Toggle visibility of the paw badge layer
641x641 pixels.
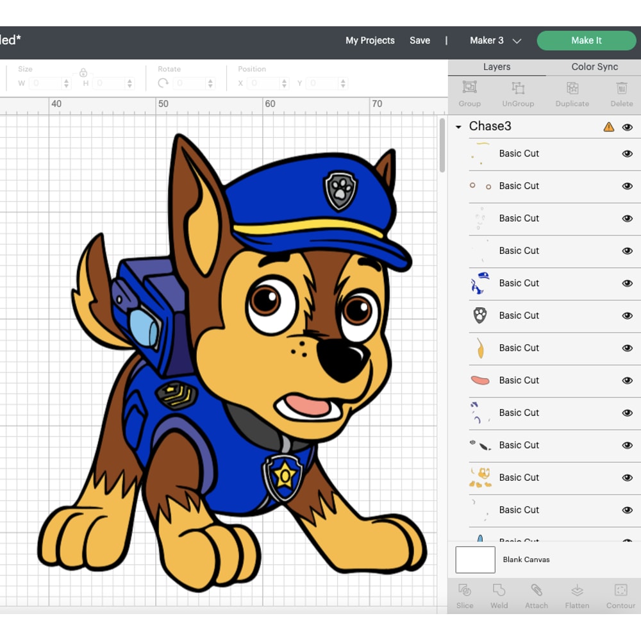tap(627, 315)
